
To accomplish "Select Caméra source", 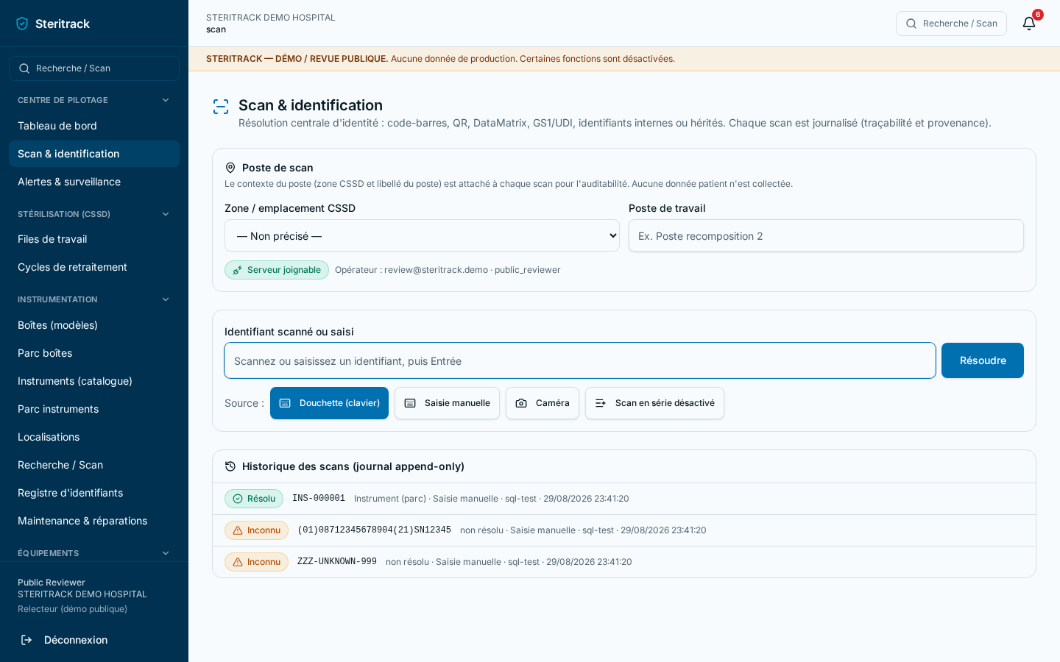I will click(543, 403).
